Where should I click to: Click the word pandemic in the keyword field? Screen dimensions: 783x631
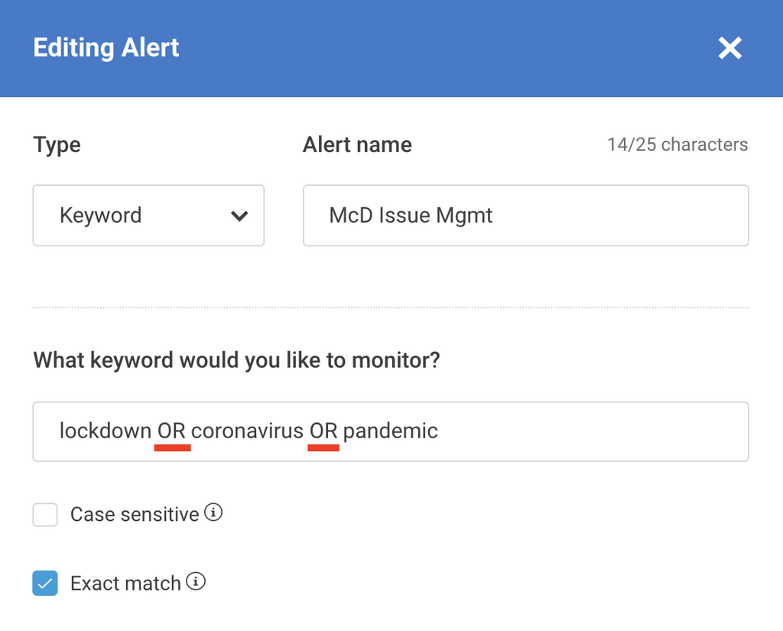[x=390, y=431]
